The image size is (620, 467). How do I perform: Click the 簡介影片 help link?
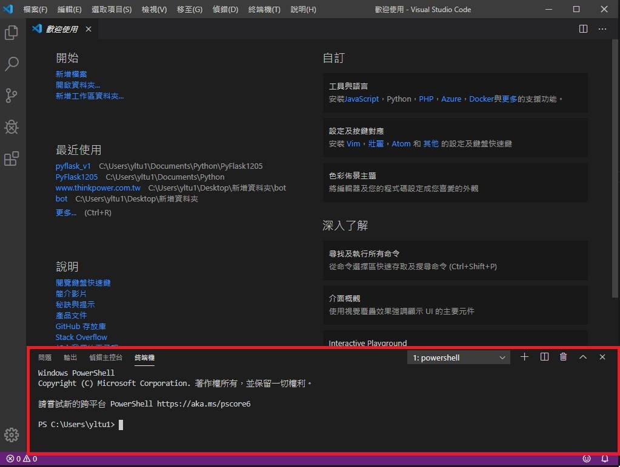tap(71, 294)
